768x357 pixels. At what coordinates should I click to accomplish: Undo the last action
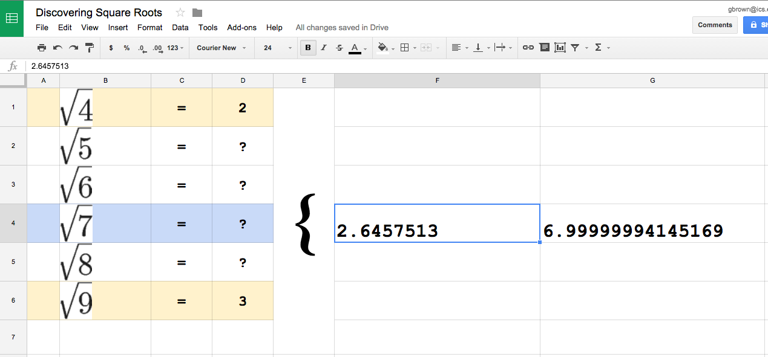(57, 48)
